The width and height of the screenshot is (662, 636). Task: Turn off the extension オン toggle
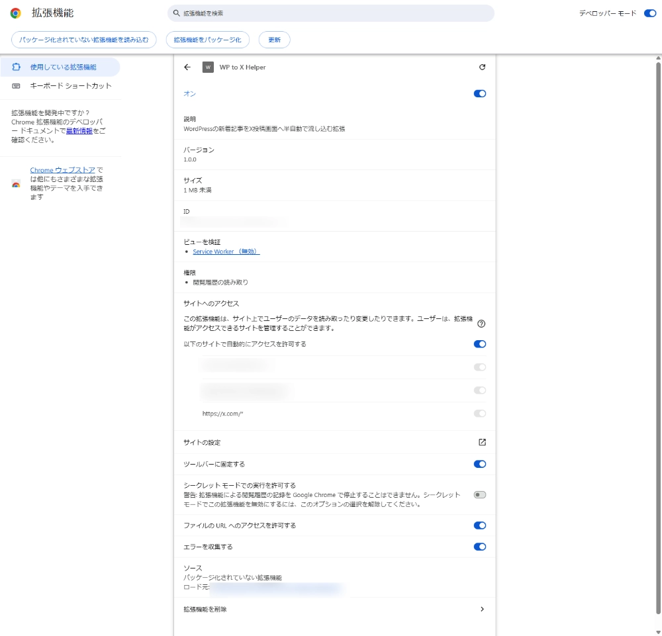tap(480, 94)
